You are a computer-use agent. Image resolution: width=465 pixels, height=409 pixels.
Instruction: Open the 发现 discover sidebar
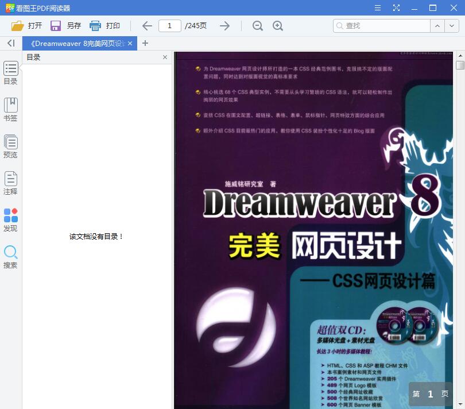[x=11, y=220]
